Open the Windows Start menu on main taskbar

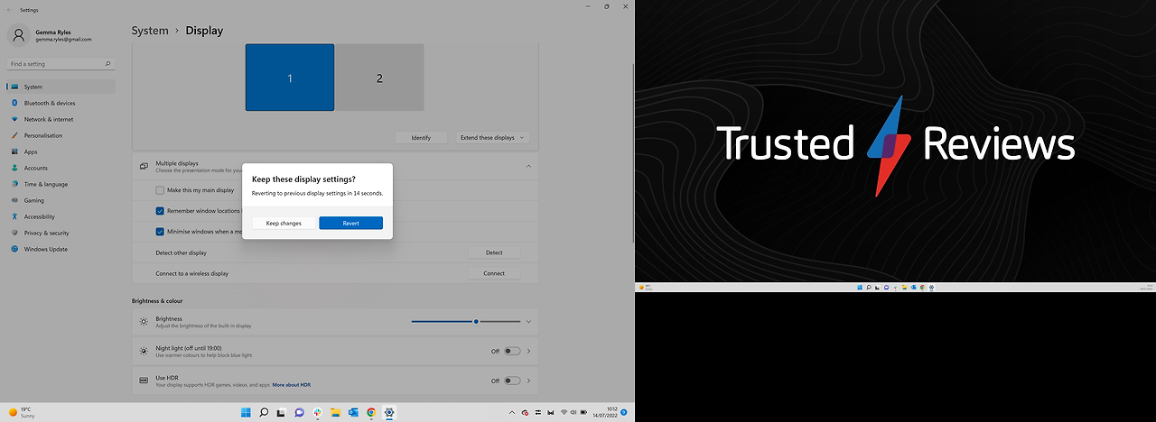coord(246,412)
